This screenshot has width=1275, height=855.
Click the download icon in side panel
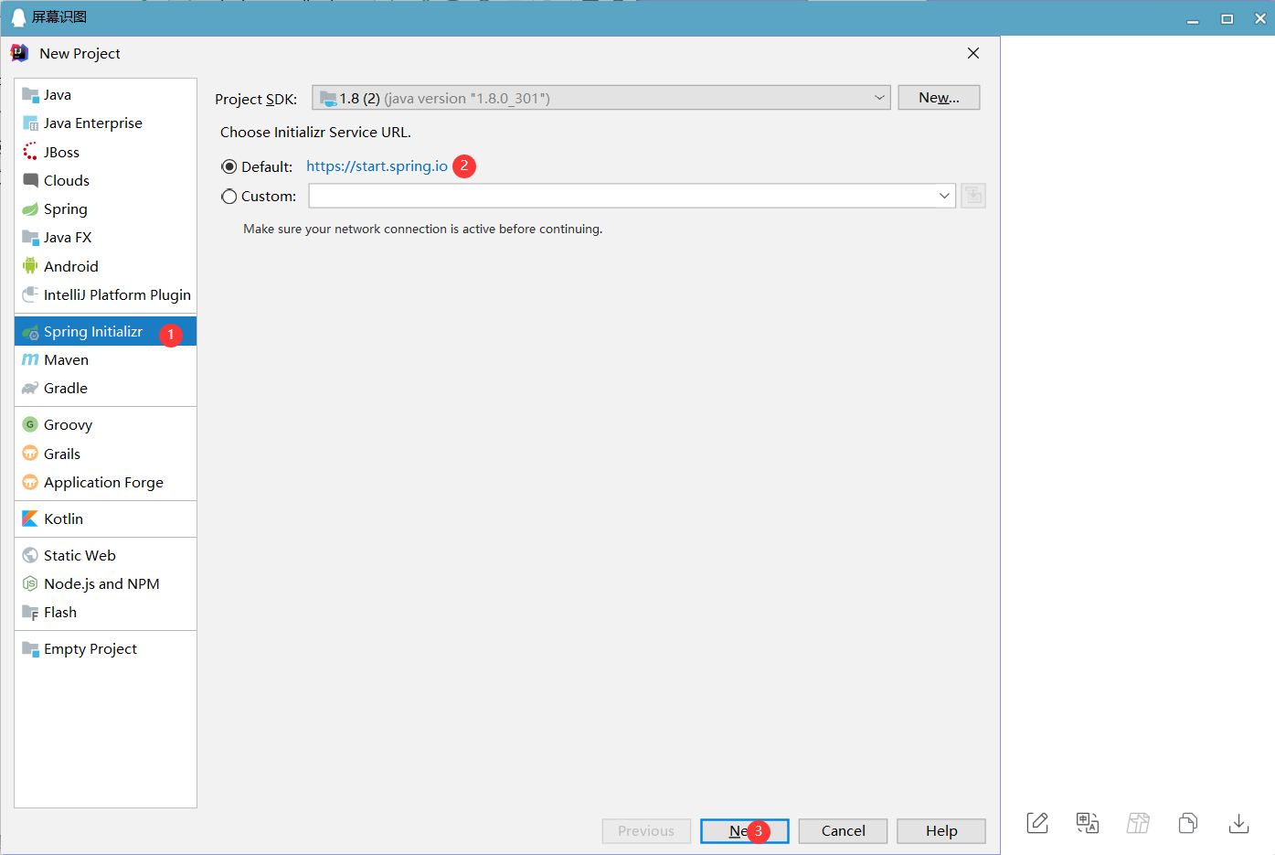pyautogui.click(x=1238, y=823)
